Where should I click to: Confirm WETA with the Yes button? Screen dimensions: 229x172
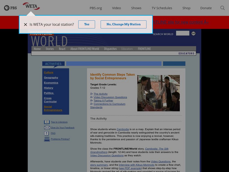point(87,24)
